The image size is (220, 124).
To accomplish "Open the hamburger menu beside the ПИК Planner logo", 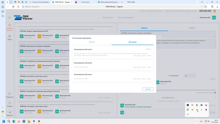I will click(x=9, y=18).
